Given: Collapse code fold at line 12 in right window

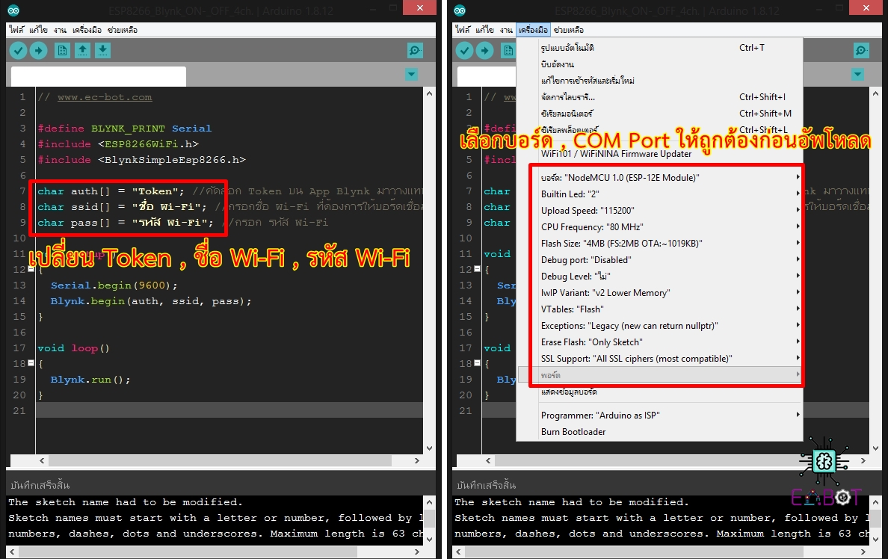Looking at the screenshot, I should tap(478, 269).
